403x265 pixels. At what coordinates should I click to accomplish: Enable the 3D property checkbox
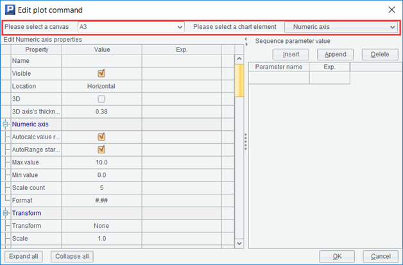[x=101, y=99]
